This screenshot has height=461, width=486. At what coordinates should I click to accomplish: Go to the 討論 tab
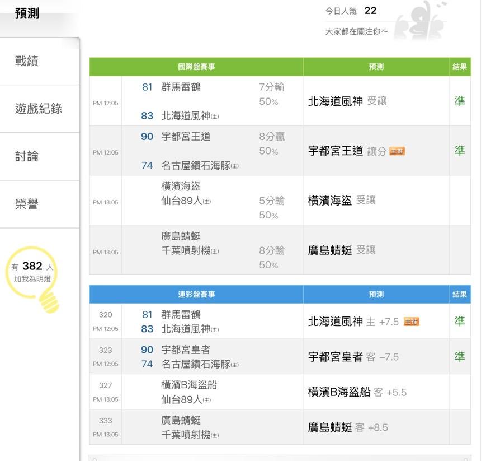(27, 156)
